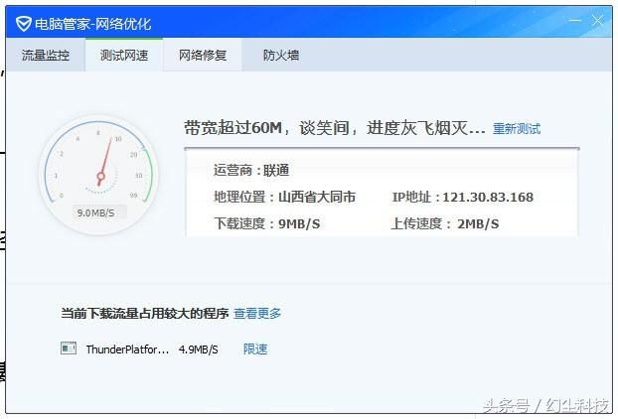Click the 4.9MB/S ThunderPlatform download rate
The width and height of the screenshot is (618, 419).
pyautogui.click(x=198, y=349)
